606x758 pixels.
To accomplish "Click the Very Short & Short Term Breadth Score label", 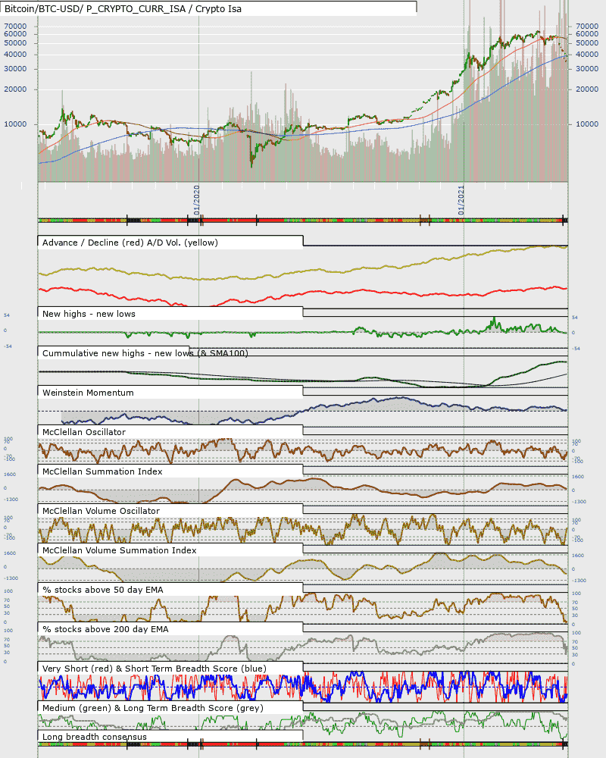I will [155, 669].
